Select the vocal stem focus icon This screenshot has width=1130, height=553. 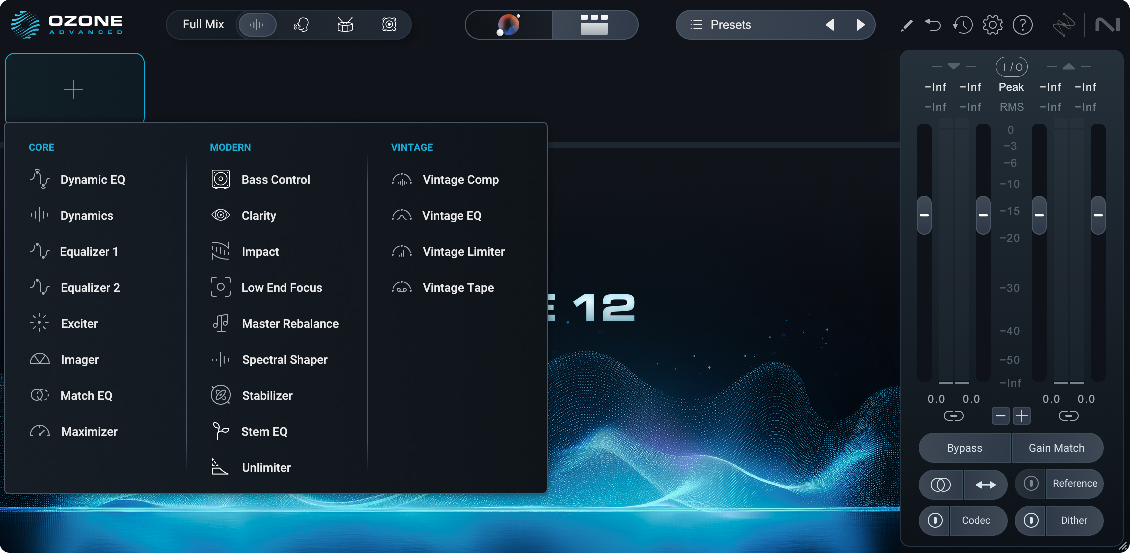(x=301, y=25)
